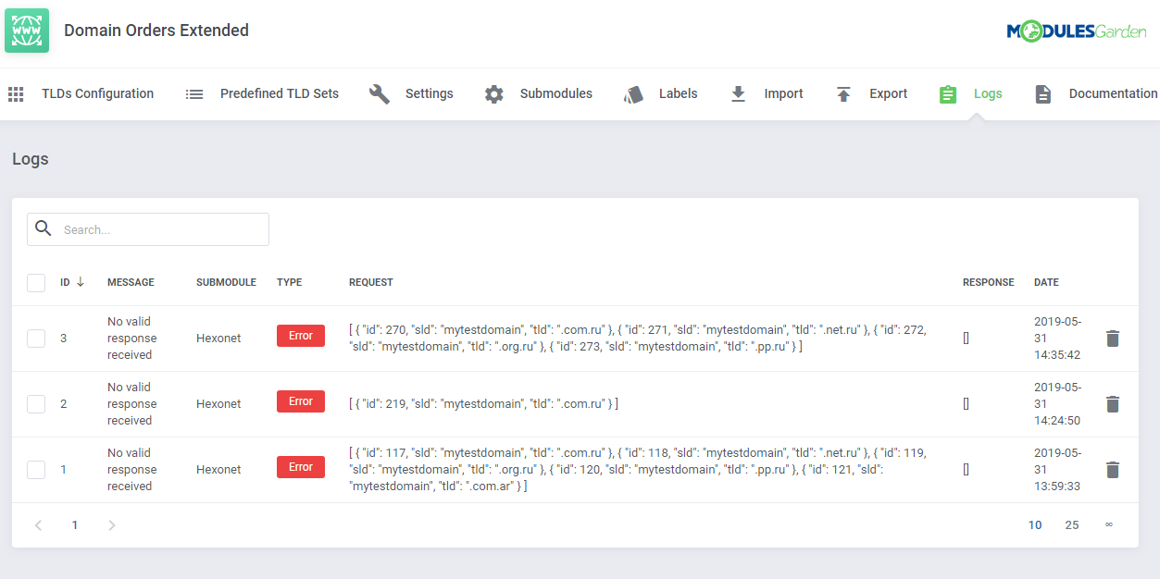Image resolution: width=1160 pixels, height=579 pixels.
Task: Open the Predefined TLD Sets tab
Action: tap(280, 93)
